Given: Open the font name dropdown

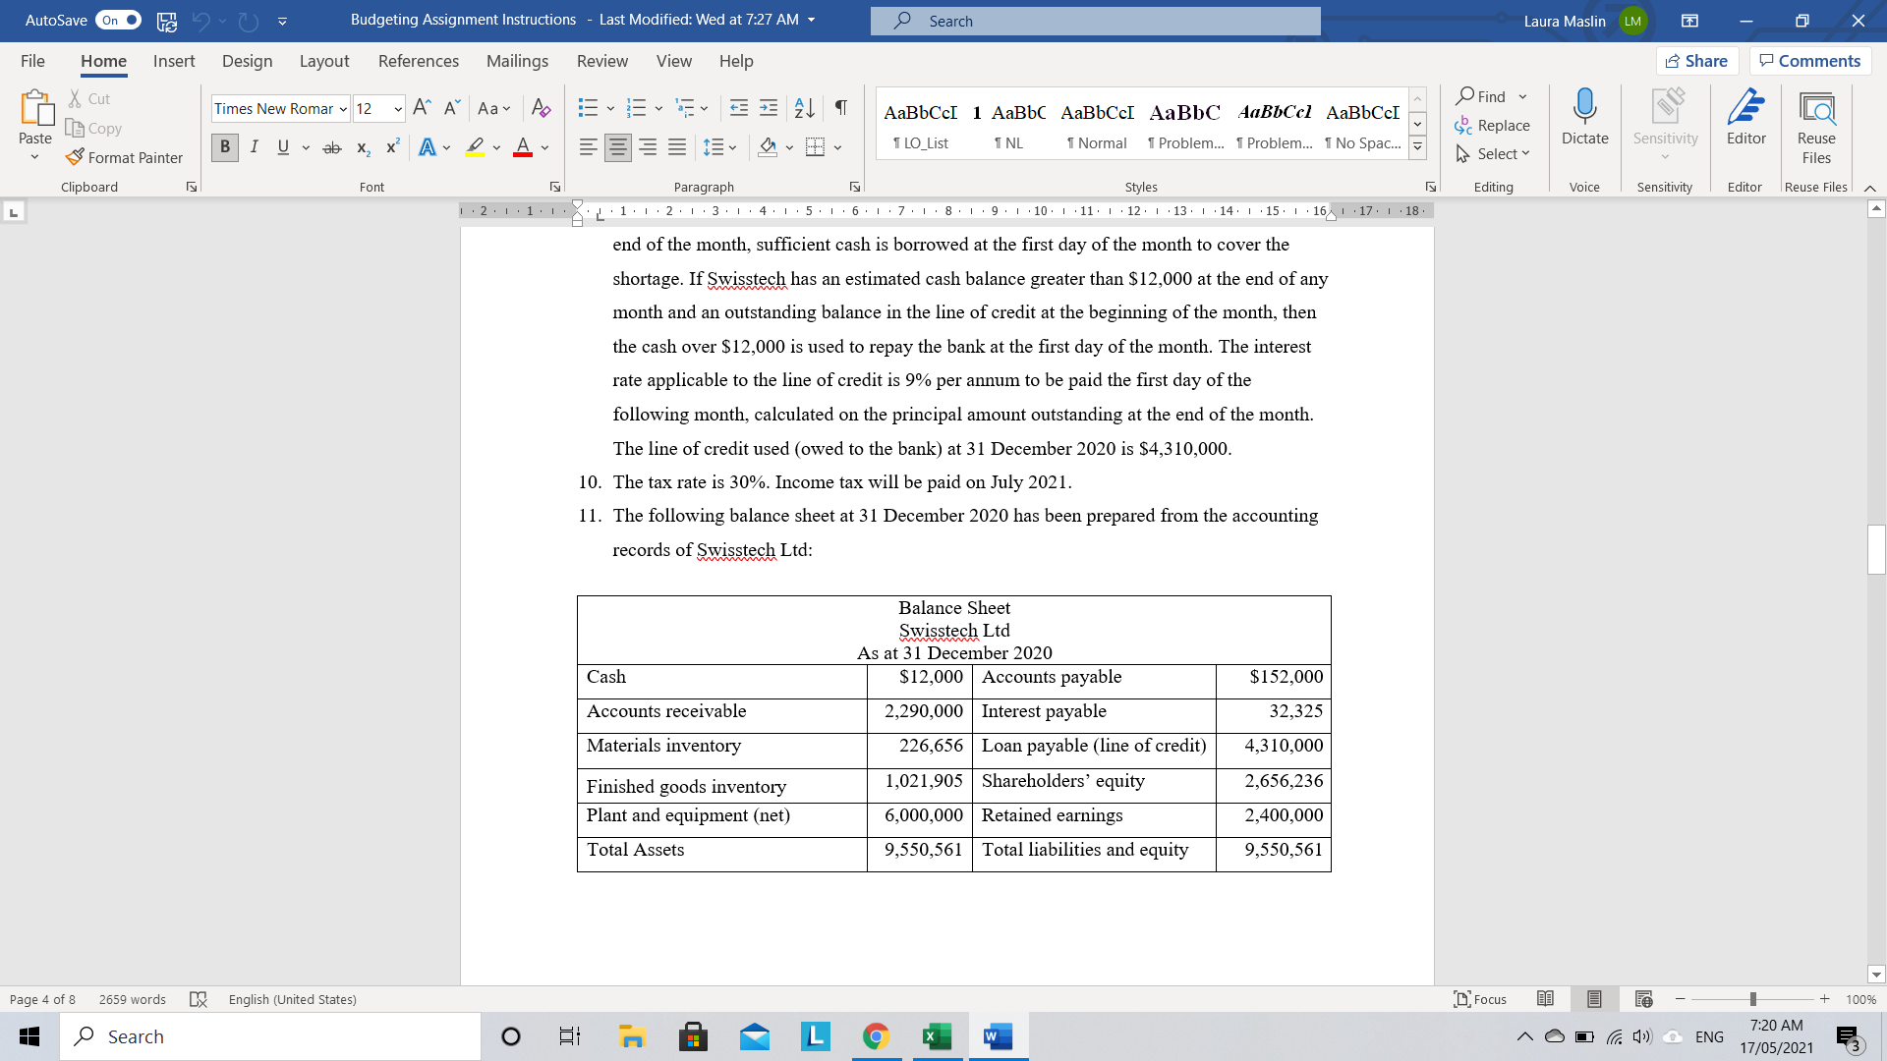Looking at the screenshot, I should pos(343,109).
